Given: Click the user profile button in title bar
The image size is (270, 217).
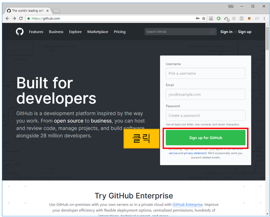Looking at the screenshot, I should click(231, 6).
